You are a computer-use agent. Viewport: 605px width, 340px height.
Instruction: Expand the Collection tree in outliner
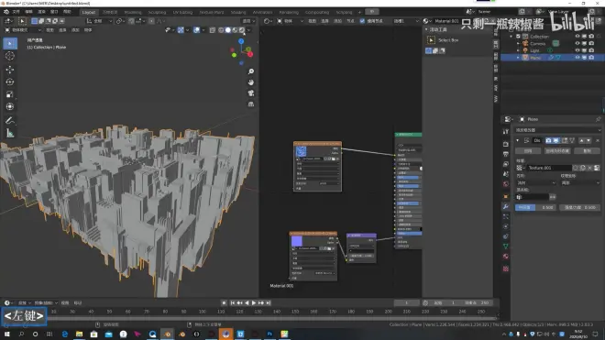point(511,37)
